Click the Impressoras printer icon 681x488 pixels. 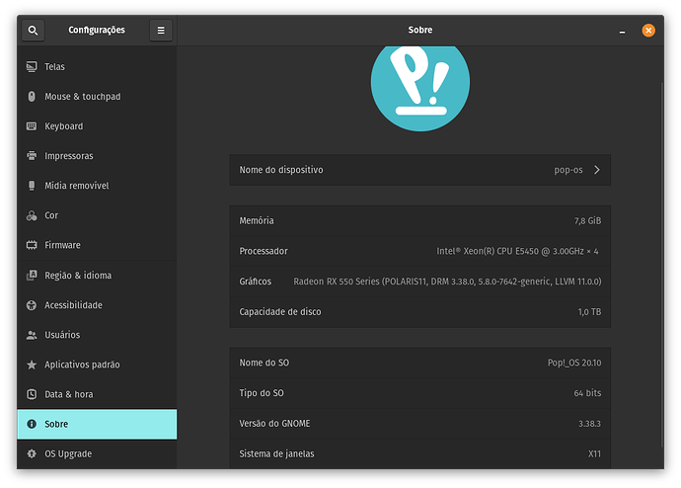(32, 156)
